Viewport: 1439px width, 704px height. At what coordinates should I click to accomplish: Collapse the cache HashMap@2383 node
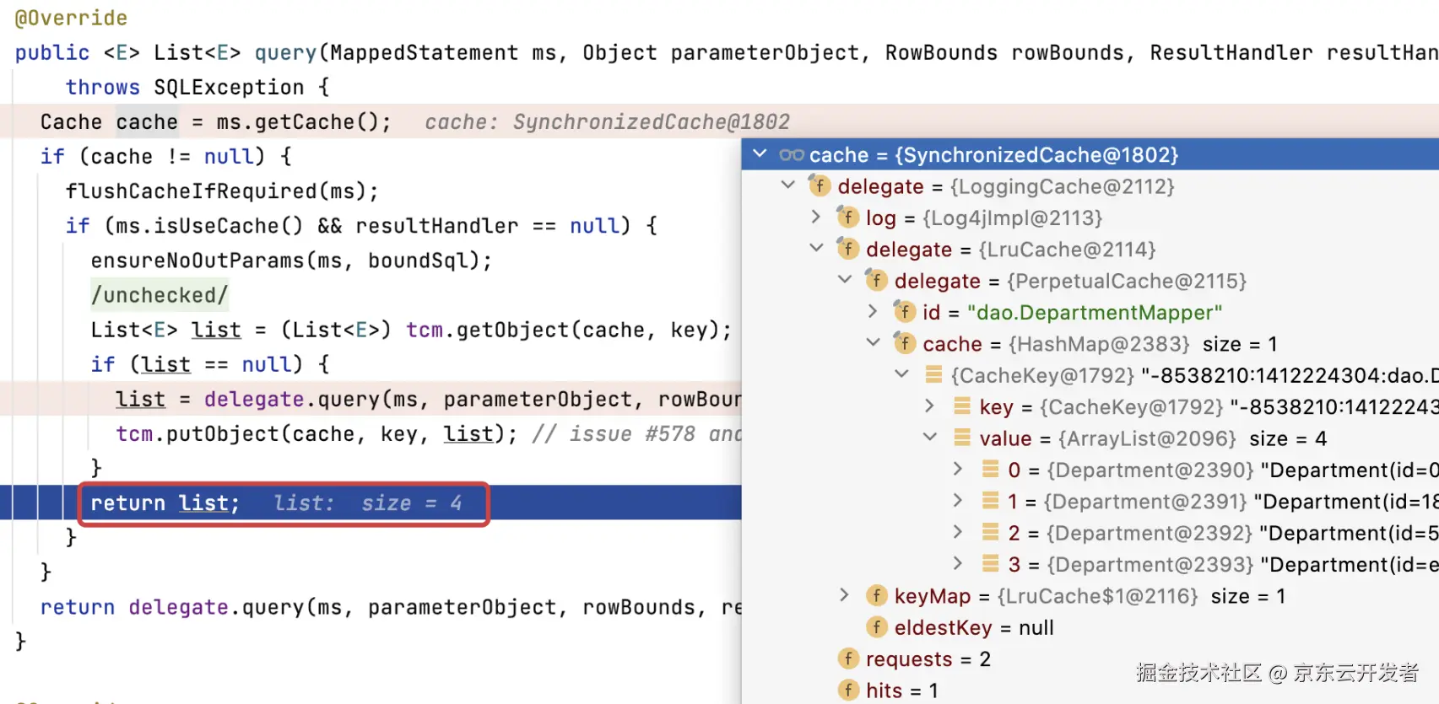coord(873,343)
